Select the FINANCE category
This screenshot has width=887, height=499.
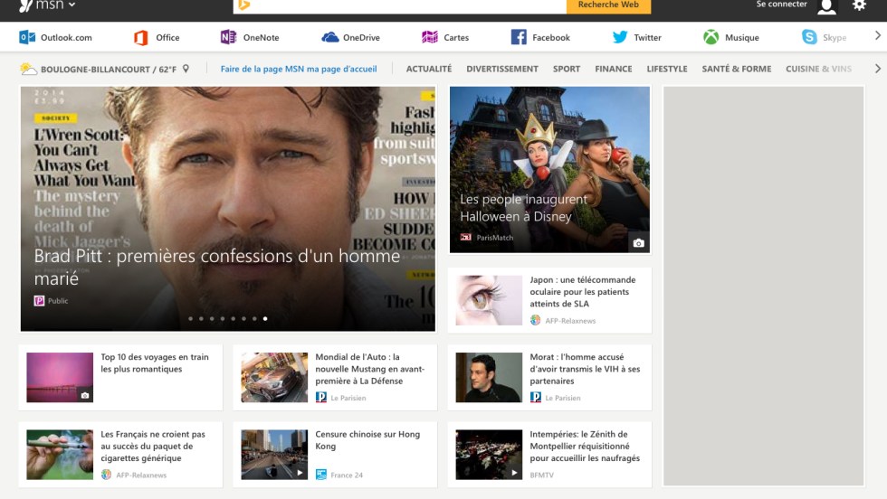[x=613, y=69]
